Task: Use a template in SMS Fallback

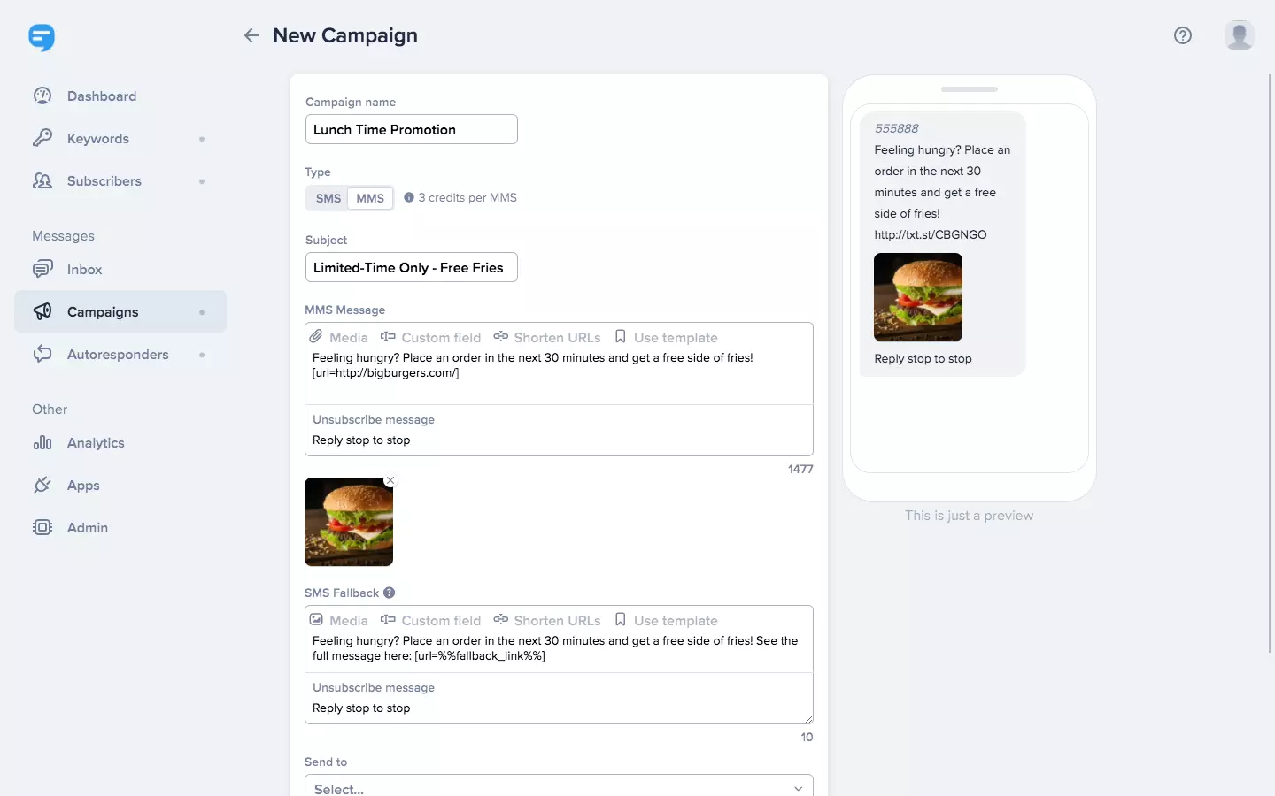Action: 668,620
